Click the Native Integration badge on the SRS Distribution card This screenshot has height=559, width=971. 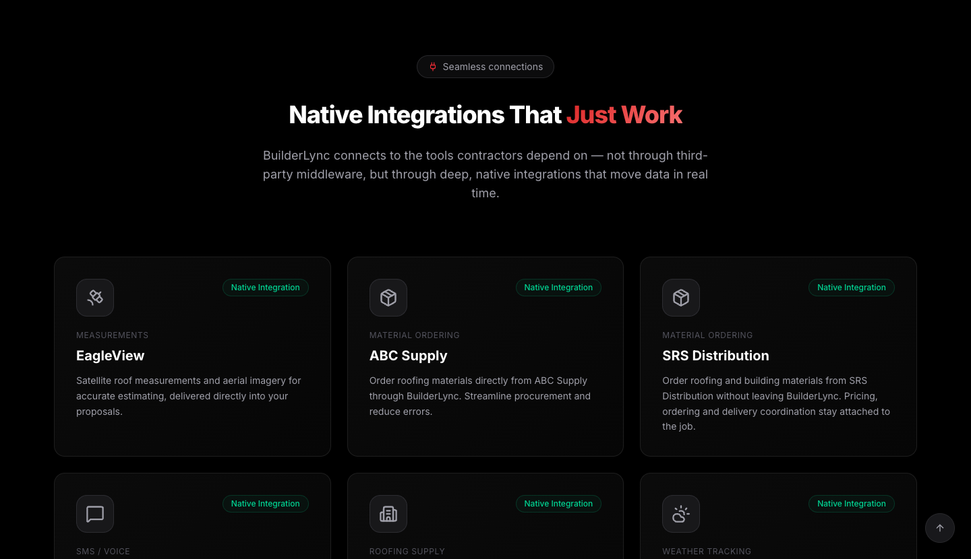click(x=852, y=288)
